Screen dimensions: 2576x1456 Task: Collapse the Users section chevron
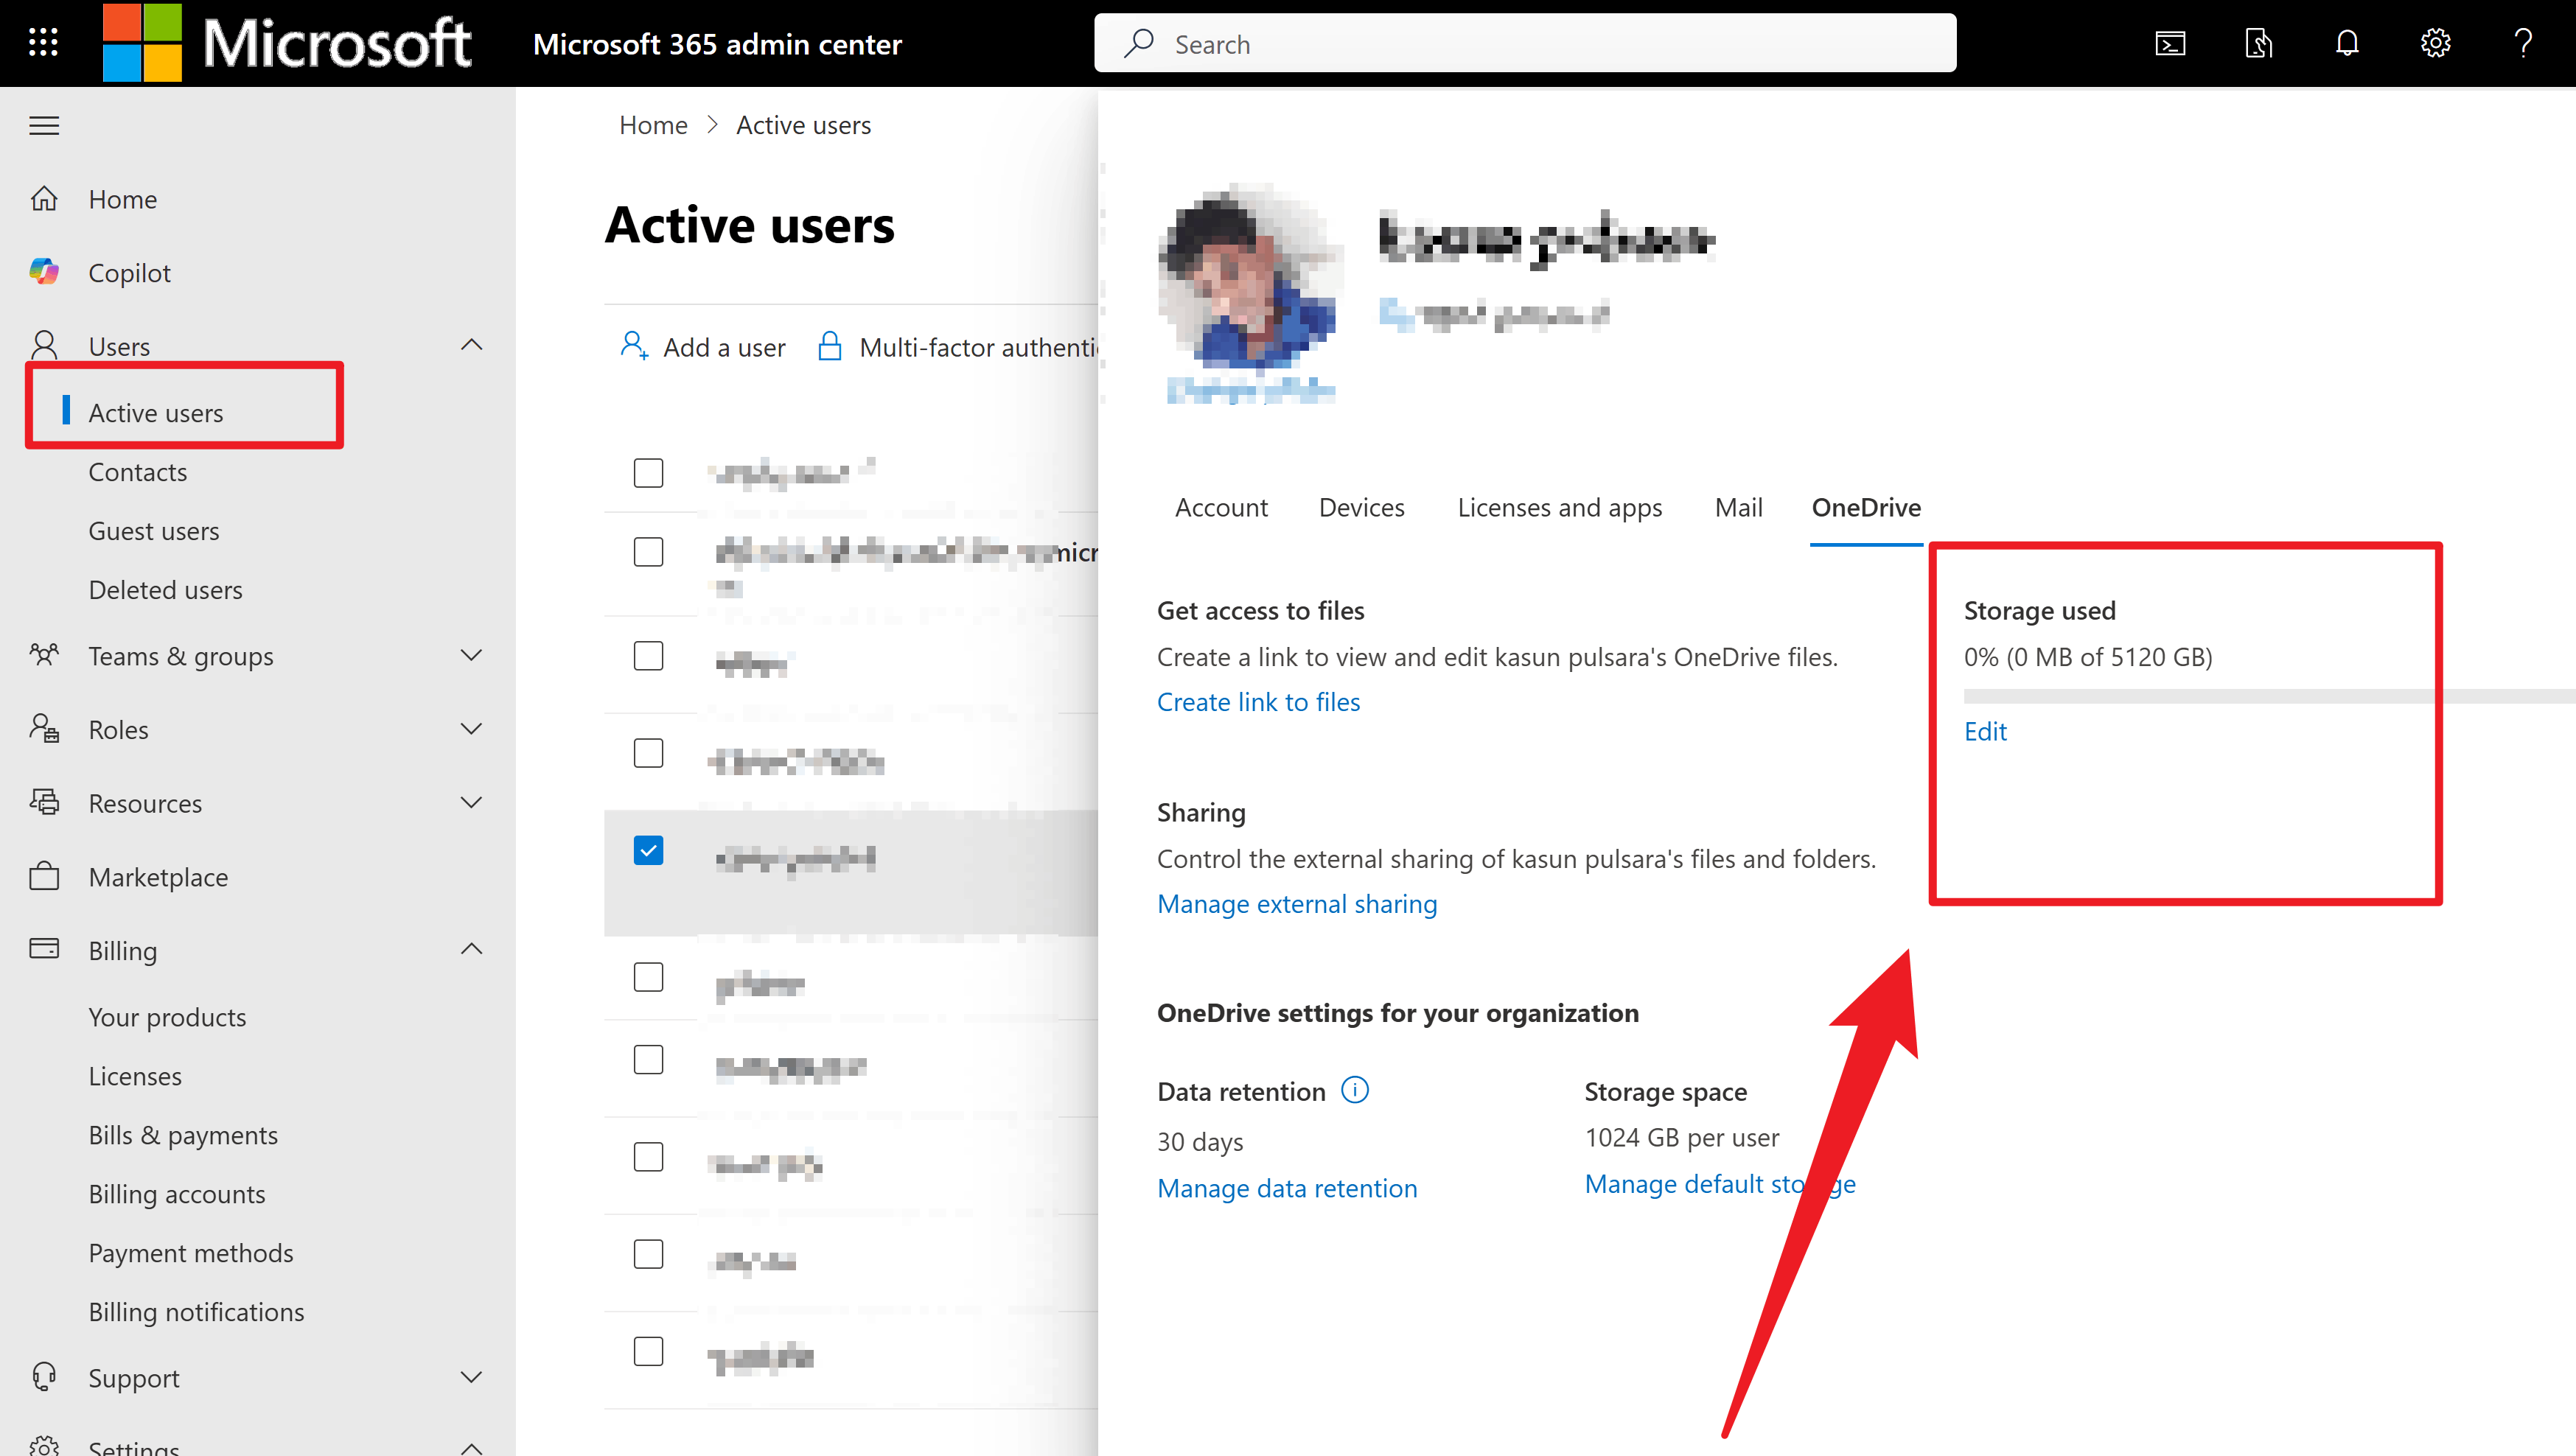(x=471, y=344)
